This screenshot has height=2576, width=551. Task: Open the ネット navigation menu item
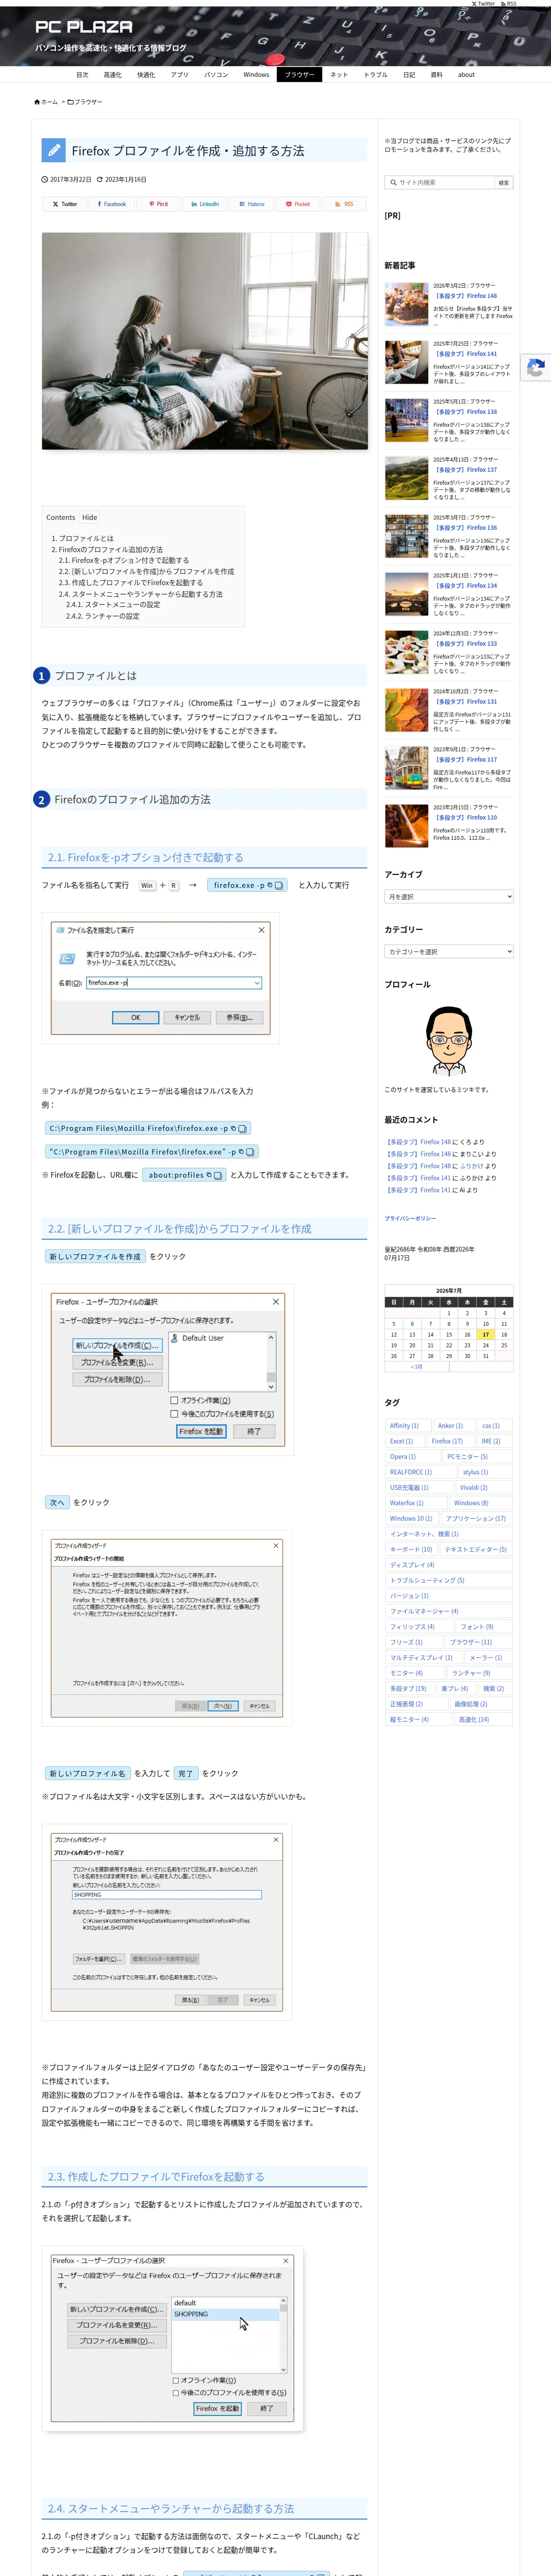(339, 75)
